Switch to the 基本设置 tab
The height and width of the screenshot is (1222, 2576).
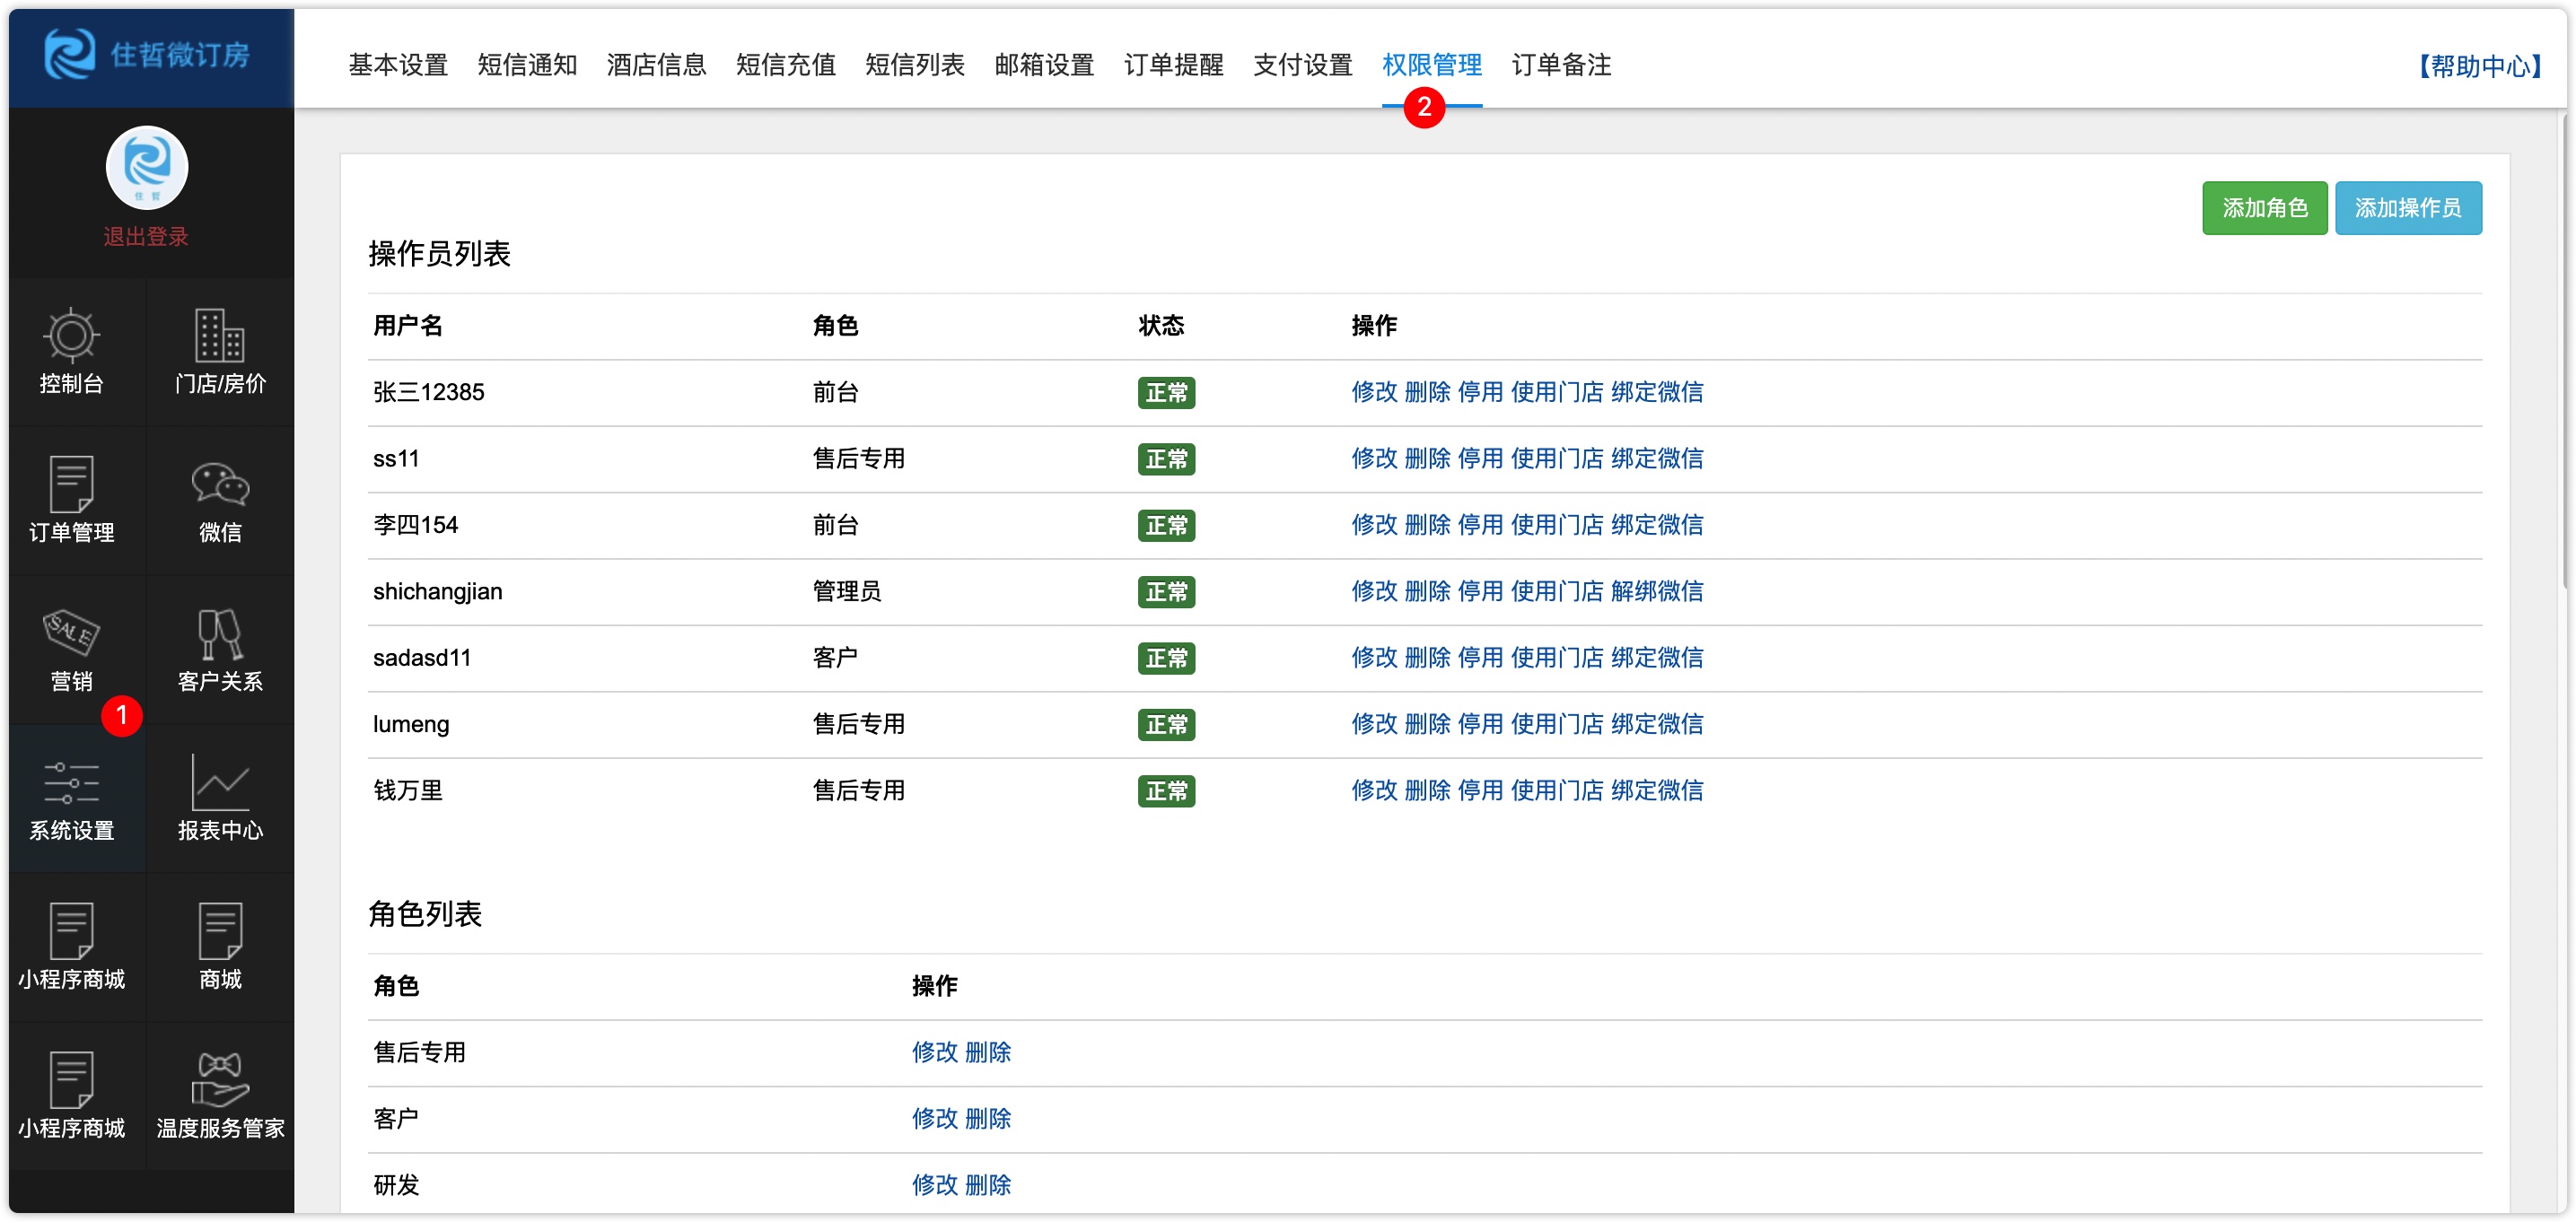(398, 65)
